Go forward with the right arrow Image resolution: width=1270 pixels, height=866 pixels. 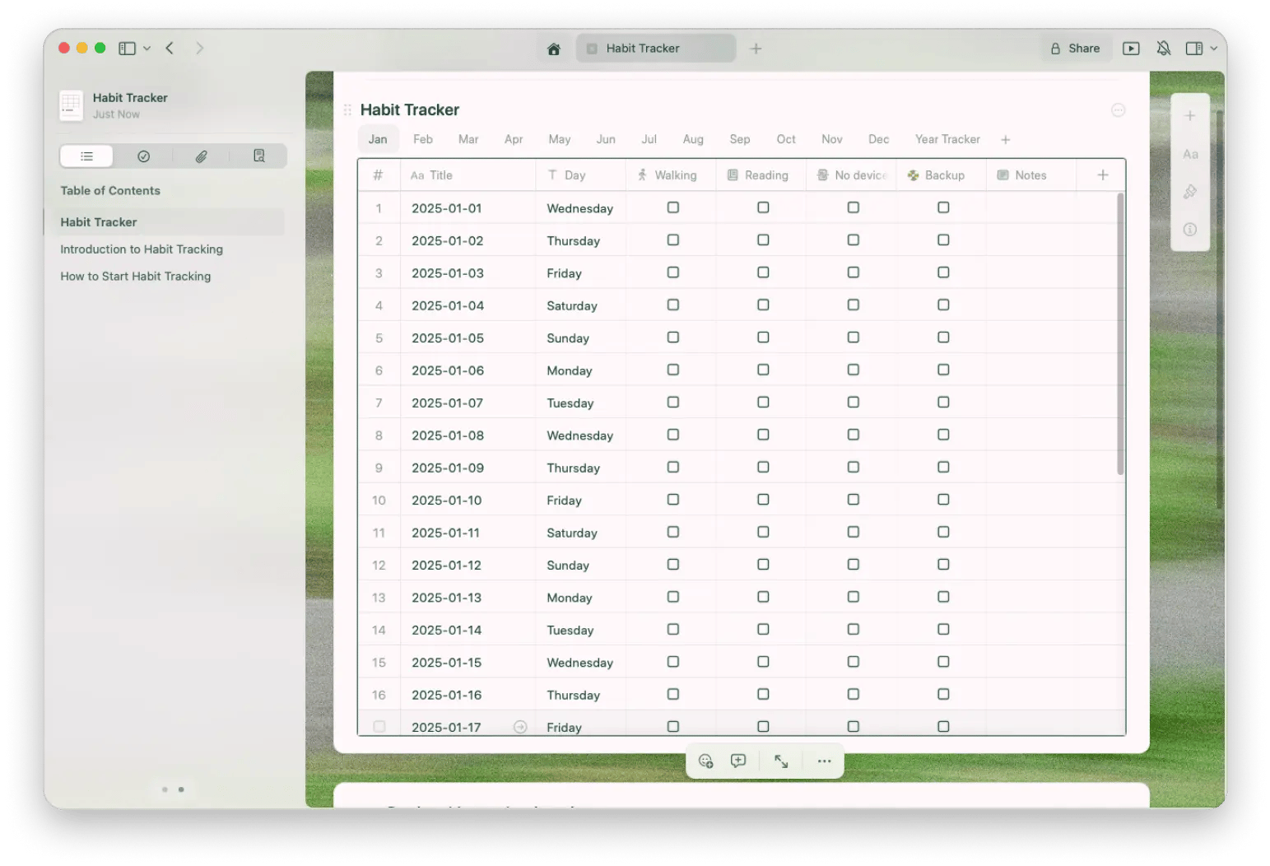(199, 49)
